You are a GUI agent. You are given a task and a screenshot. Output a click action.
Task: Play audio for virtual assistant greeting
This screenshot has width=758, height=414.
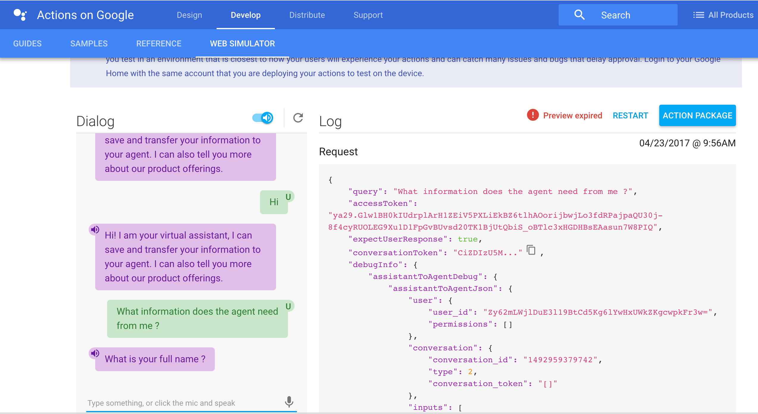pos(95,230)
